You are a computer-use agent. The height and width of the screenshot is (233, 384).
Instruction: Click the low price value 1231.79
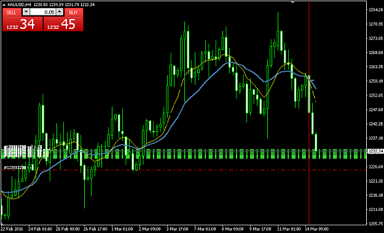(x=71, y=5)
